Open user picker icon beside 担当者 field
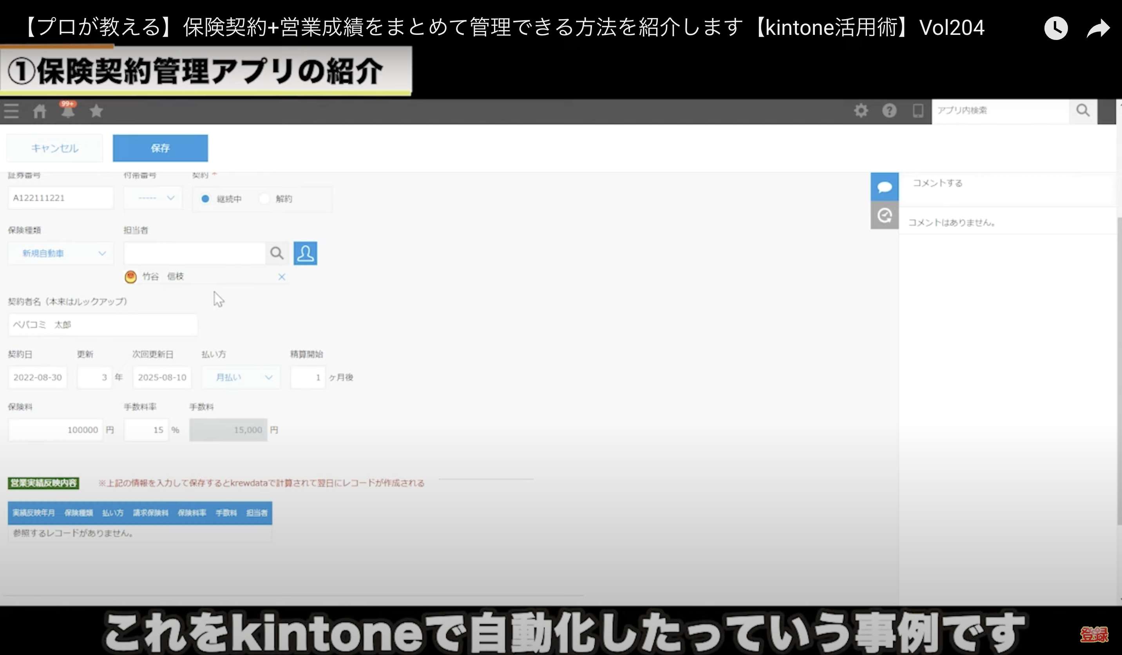This screenshot has width=1122, height=655. [x=306, y=253]
